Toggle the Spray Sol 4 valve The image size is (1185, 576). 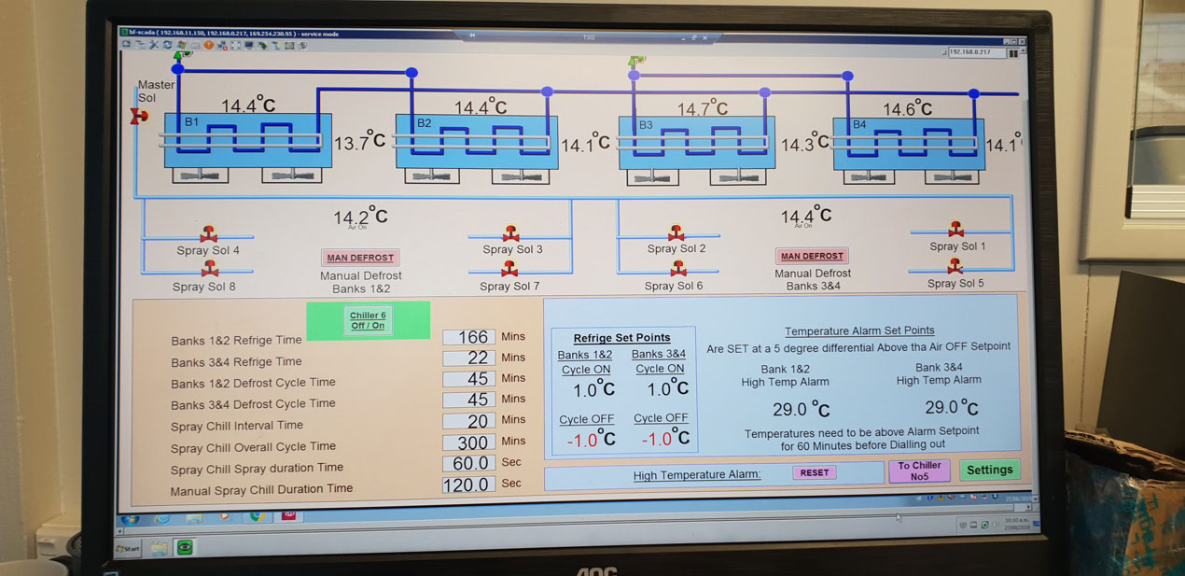(x=208, y=234)
